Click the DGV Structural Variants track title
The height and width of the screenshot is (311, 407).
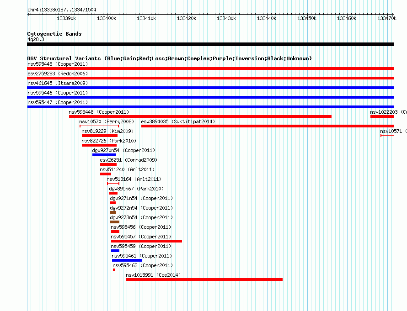169,58
